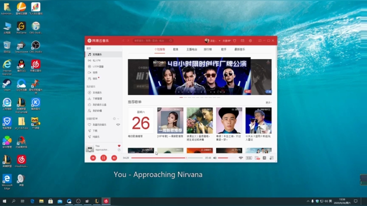
Task: Skip to the next track
Action: [114, 158]
